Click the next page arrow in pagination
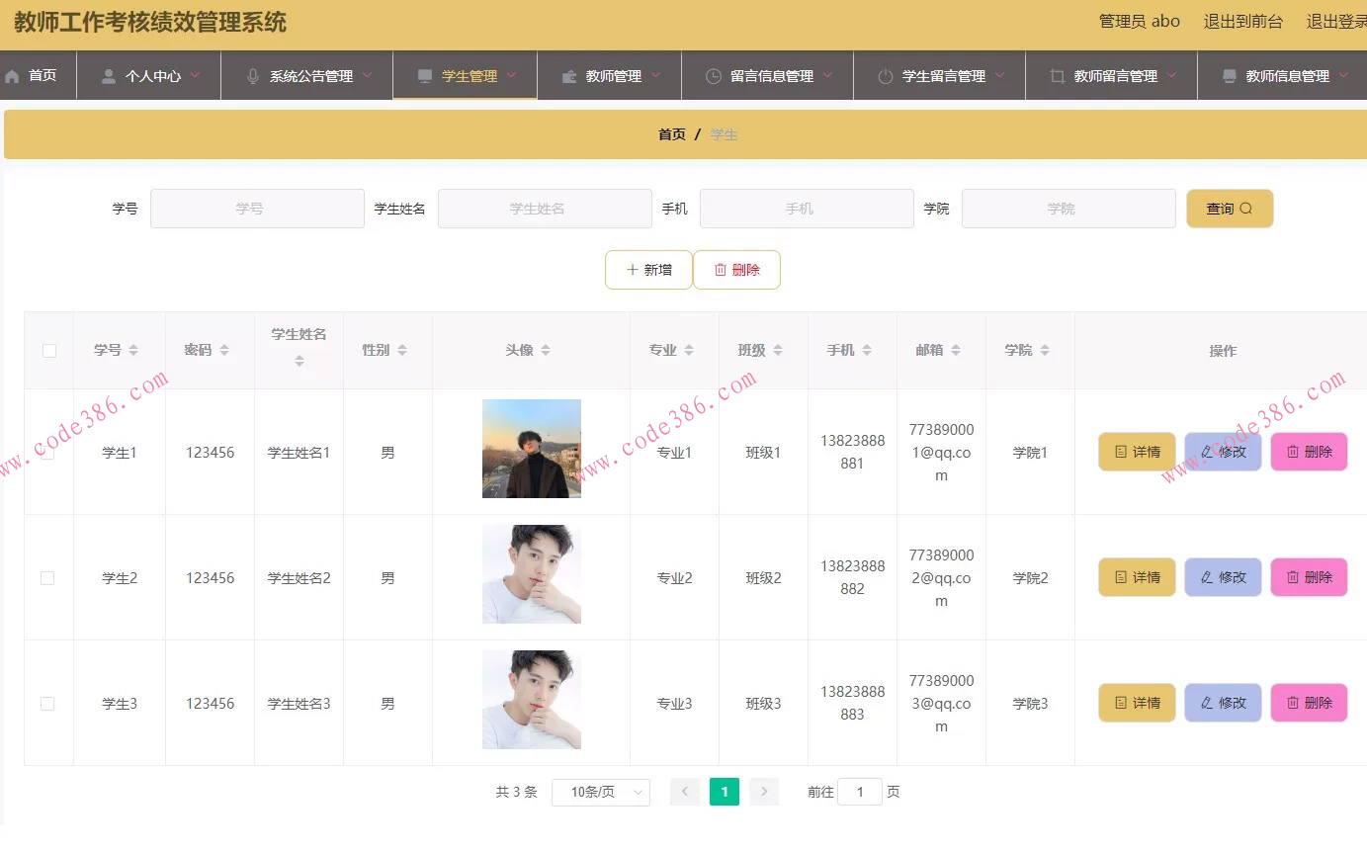Viewport: 1367px width, 852px height. pos(764,792)
